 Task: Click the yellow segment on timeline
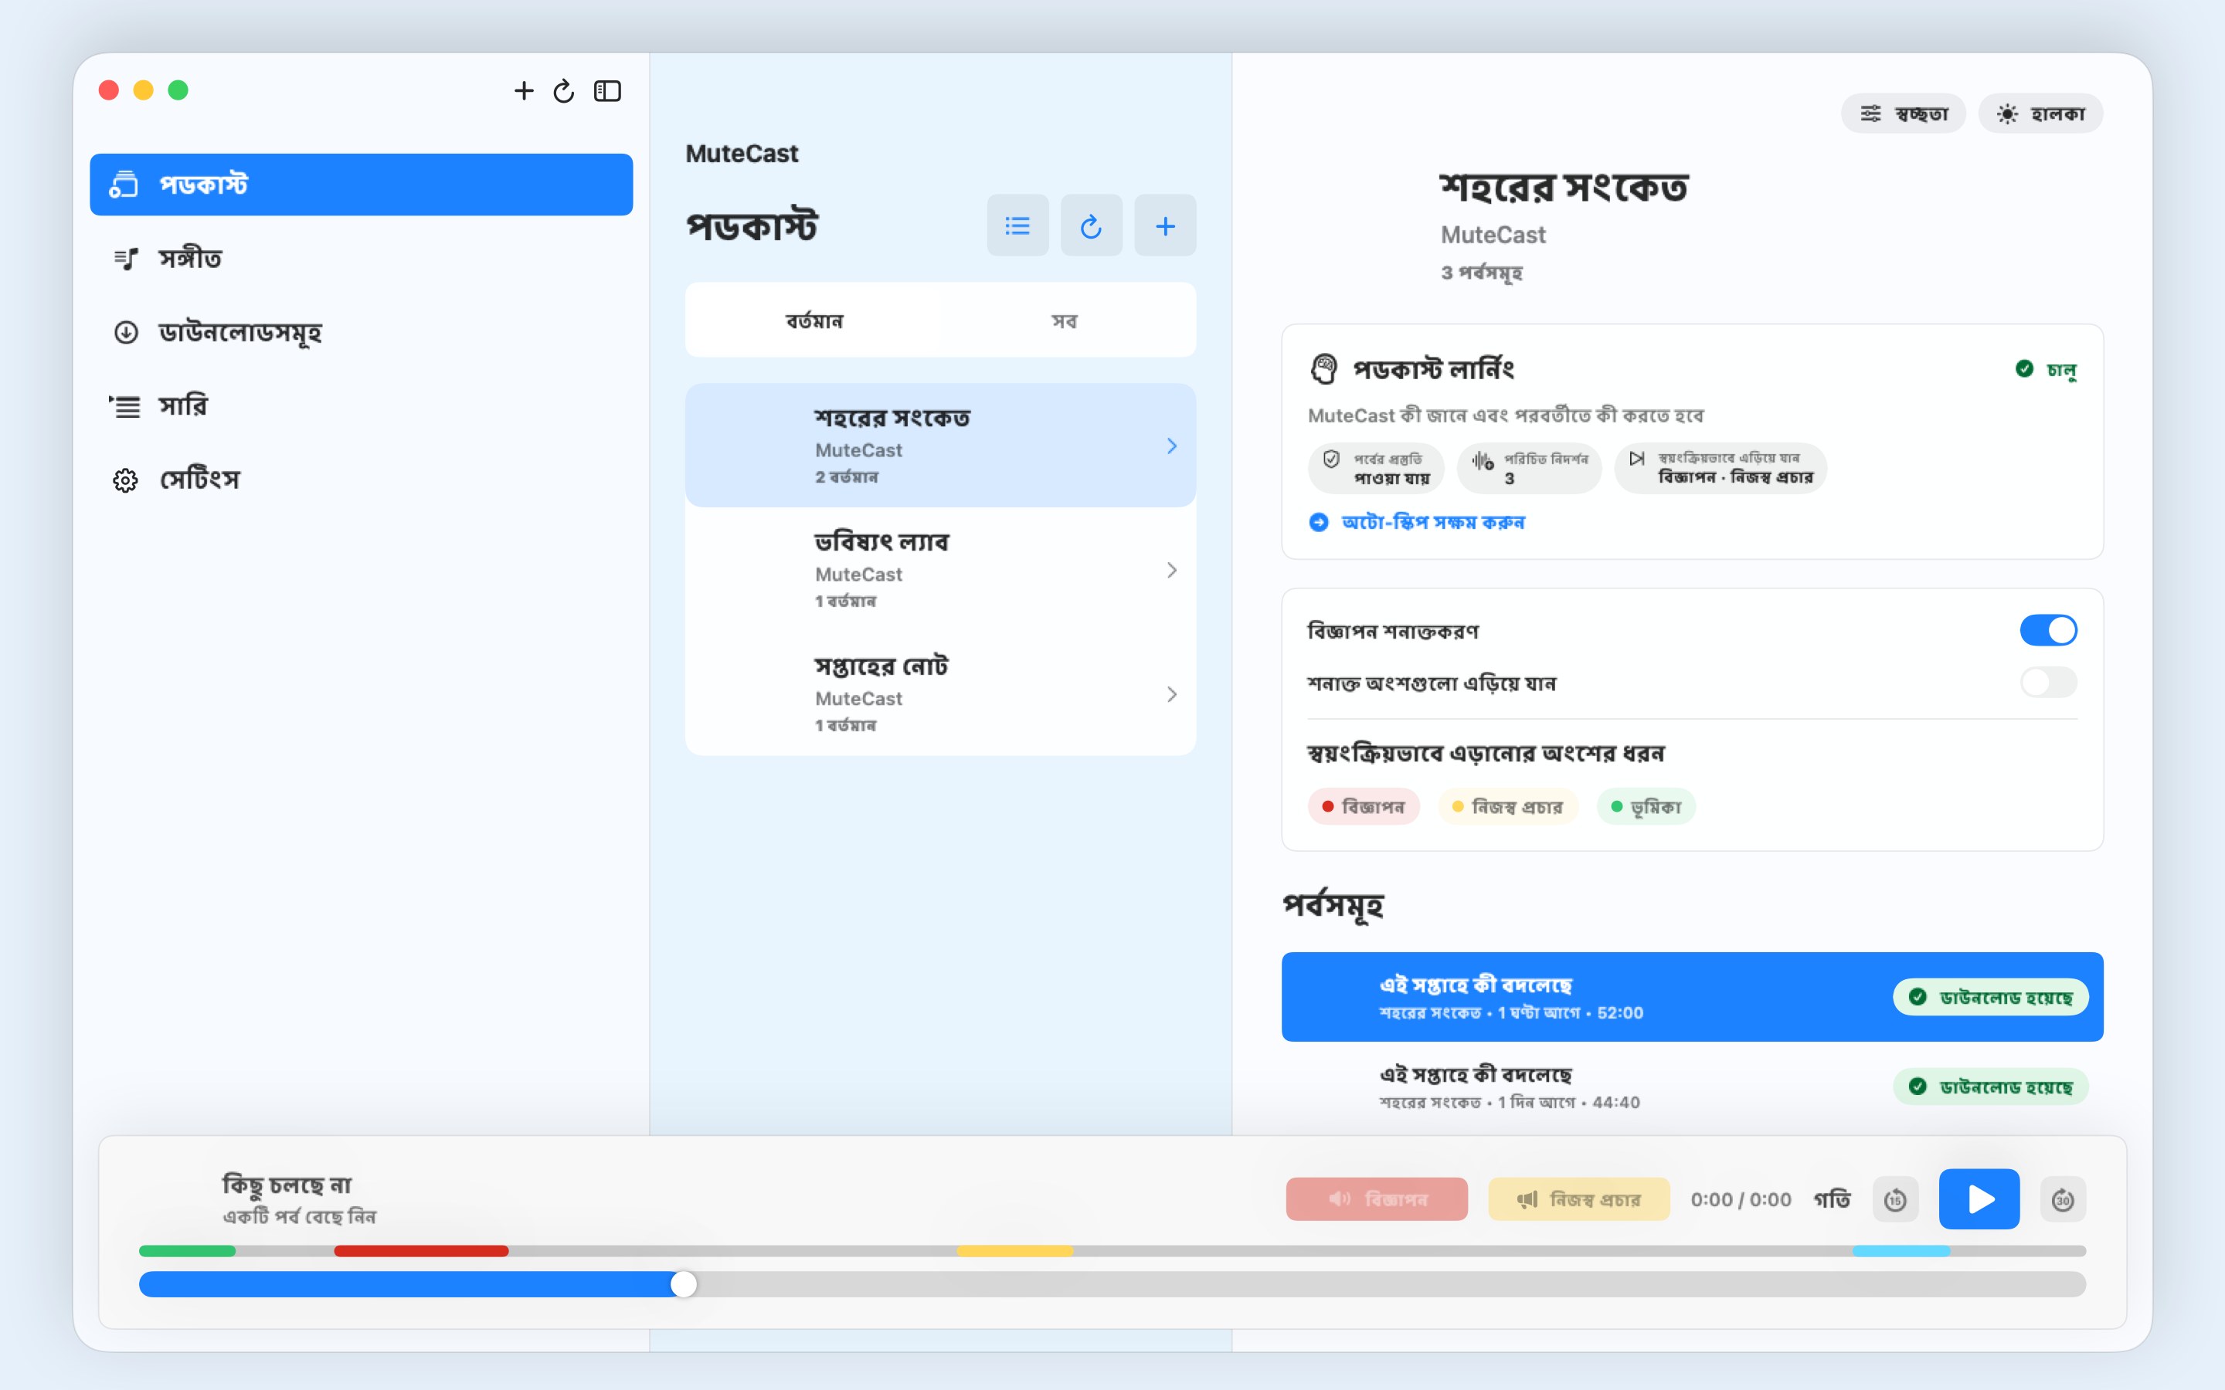coord(1015,1251)
